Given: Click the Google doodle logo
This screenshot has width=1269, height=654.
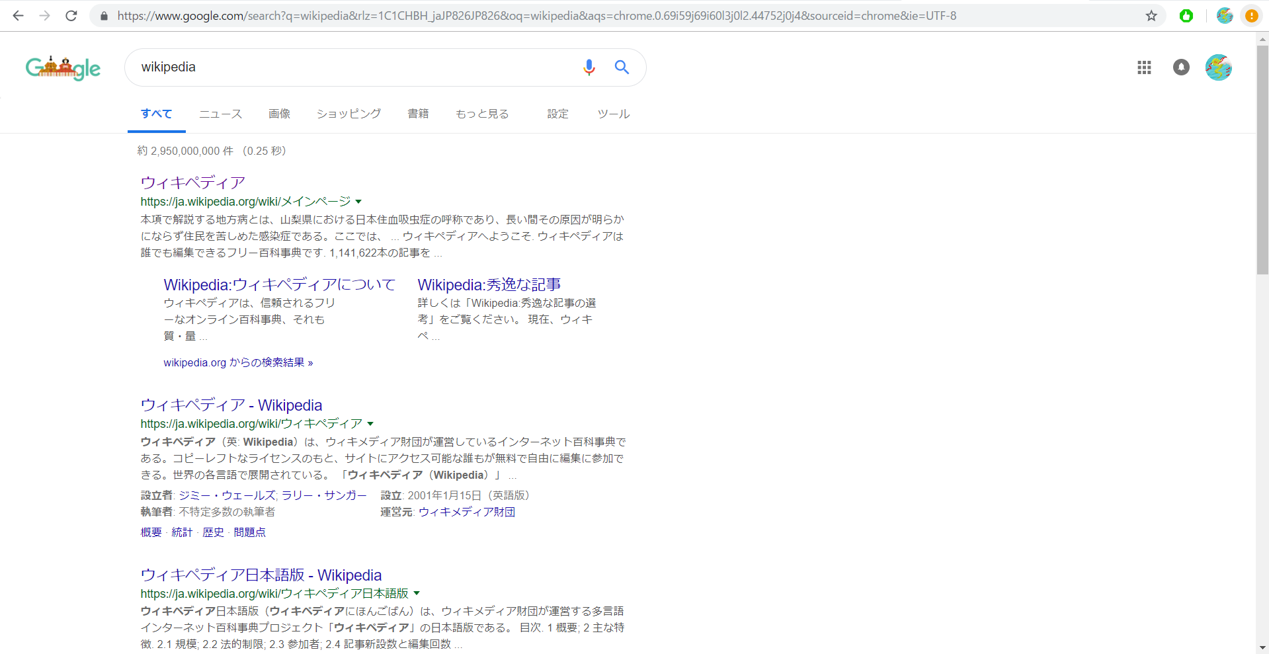Looking at the screenshot, I should (x=63, y=67).
